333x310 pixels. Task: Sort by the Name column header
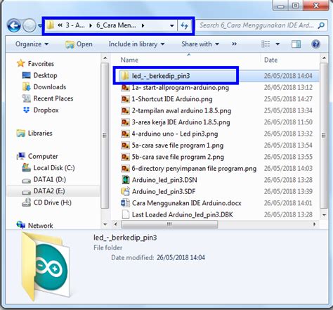[x=129, y=60]
